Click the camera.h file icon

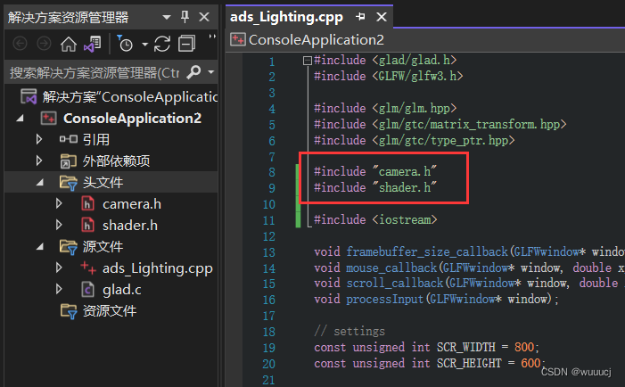point(87,203)
